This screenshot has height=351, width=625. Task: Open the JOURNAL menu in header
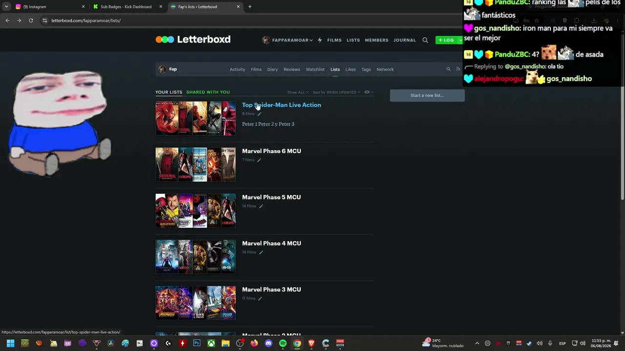(x=405, y=40)
